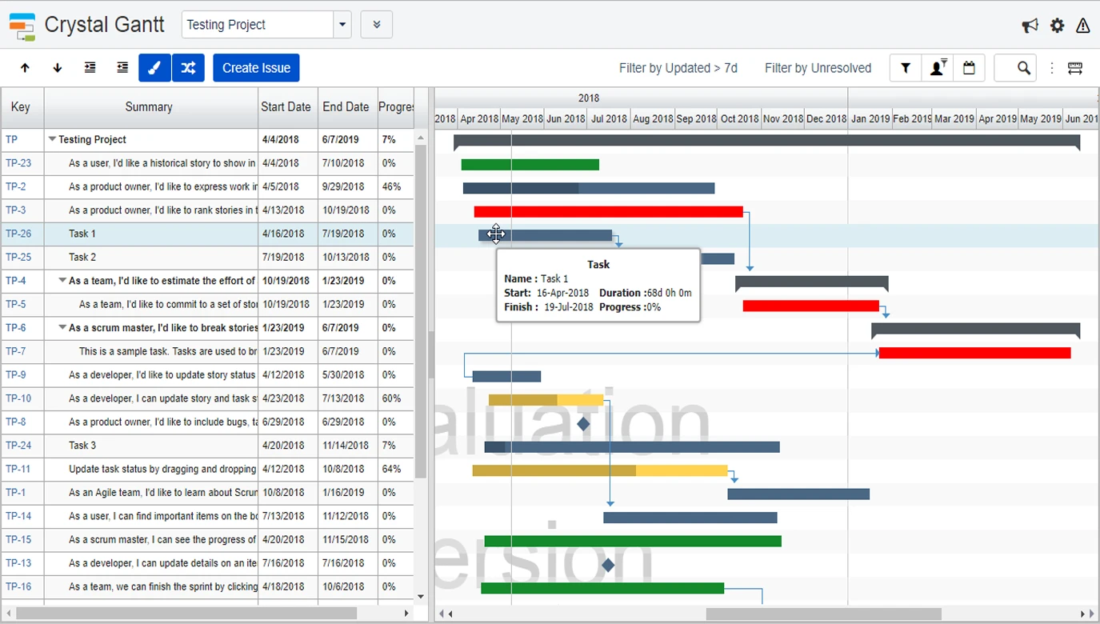This screenshot has height=624, width=1100.
Task: Click the grid's vertical scrollbar
Action: (421, 312)
